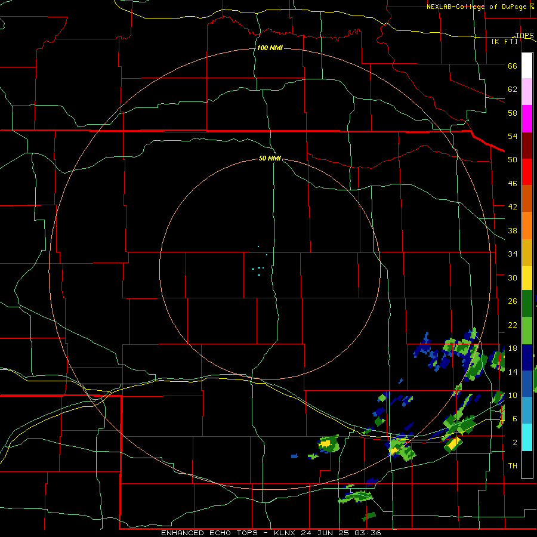Click the '26' legend value
The image size is (537, 537).
(x=513, y=301)
